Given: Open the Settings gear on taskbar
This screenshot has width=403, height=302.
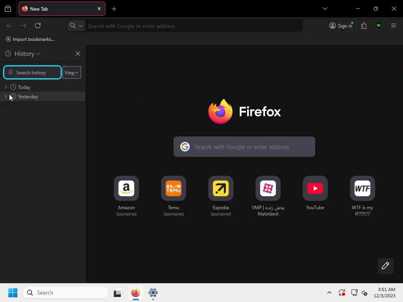Looking at the screenshot, I should [x=153, y=293].
